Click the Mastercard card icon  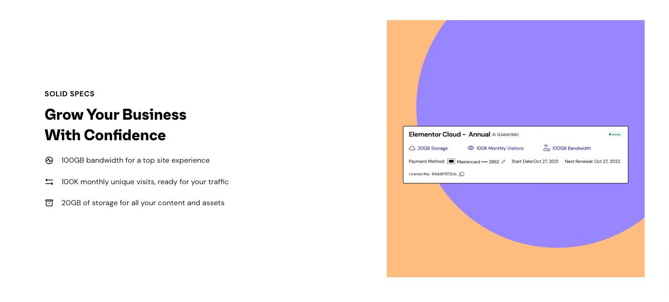pyautogui.click(x=451, y=161)
